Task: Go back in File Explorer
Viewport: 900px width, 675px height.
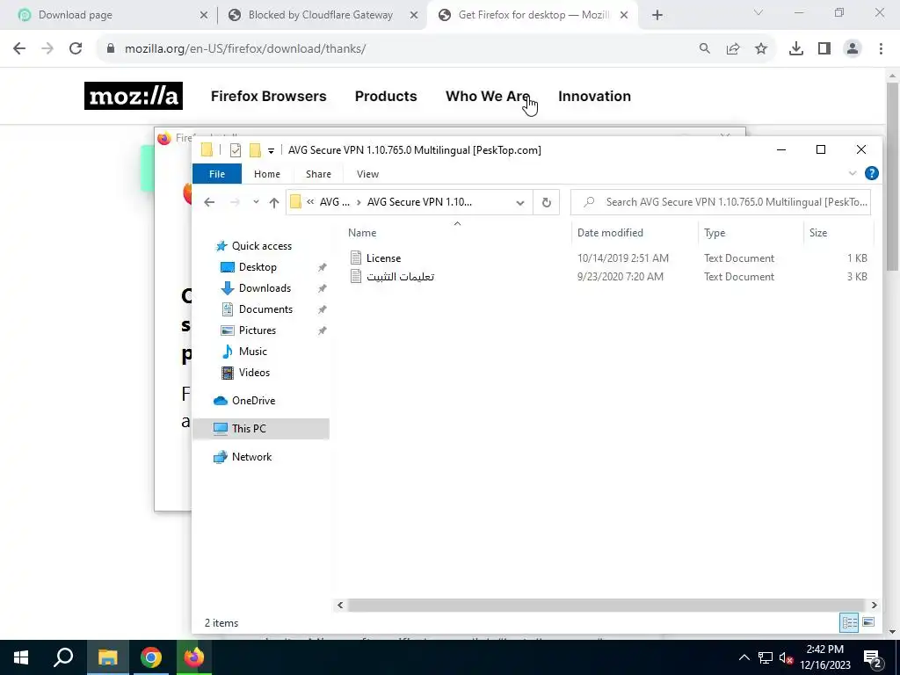Action: click(x=209, y=202)
